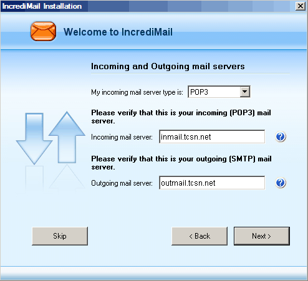Skip the mail server configuration

pos(60,236)
